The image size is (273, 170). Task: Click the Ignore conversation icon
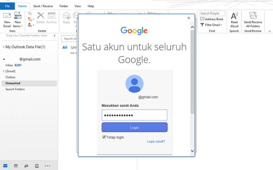[x=30, y=14]
